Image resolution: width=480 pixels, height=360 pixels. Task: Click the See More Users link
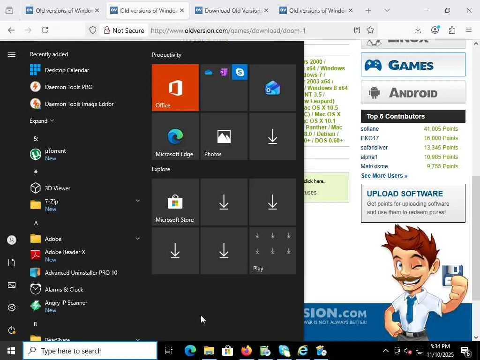tap(384, 176)
